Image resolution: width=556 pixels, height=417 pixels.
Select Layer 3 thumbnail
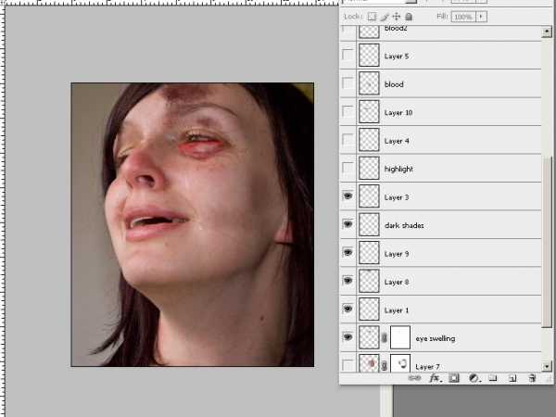369,196
